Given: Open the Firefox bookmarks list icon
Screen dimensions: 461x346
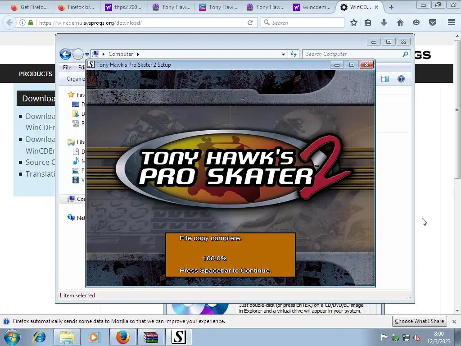Looking at the screenshot, I should coord(368,23).
